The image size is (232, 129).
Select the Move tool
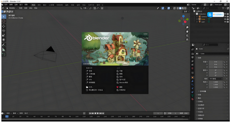(x=4, y=26)
